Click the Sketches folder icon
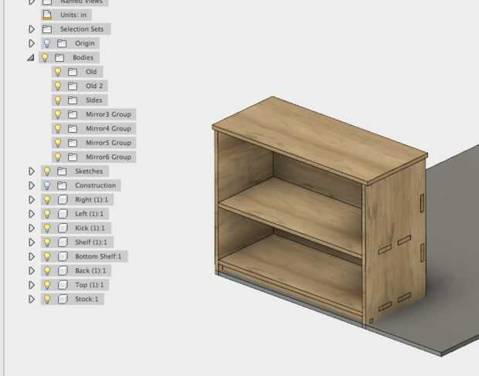Image resolution: width=479 pixels, height=376 pixels. click(62, 171)
